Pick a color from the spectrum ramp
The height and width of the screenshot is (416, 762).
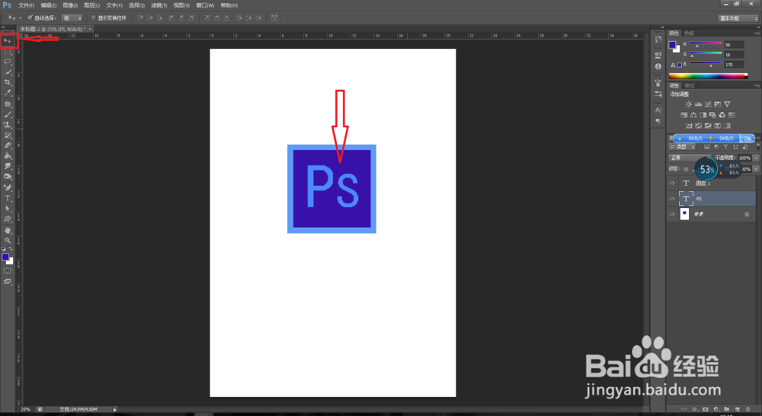[x=708, y=76]
